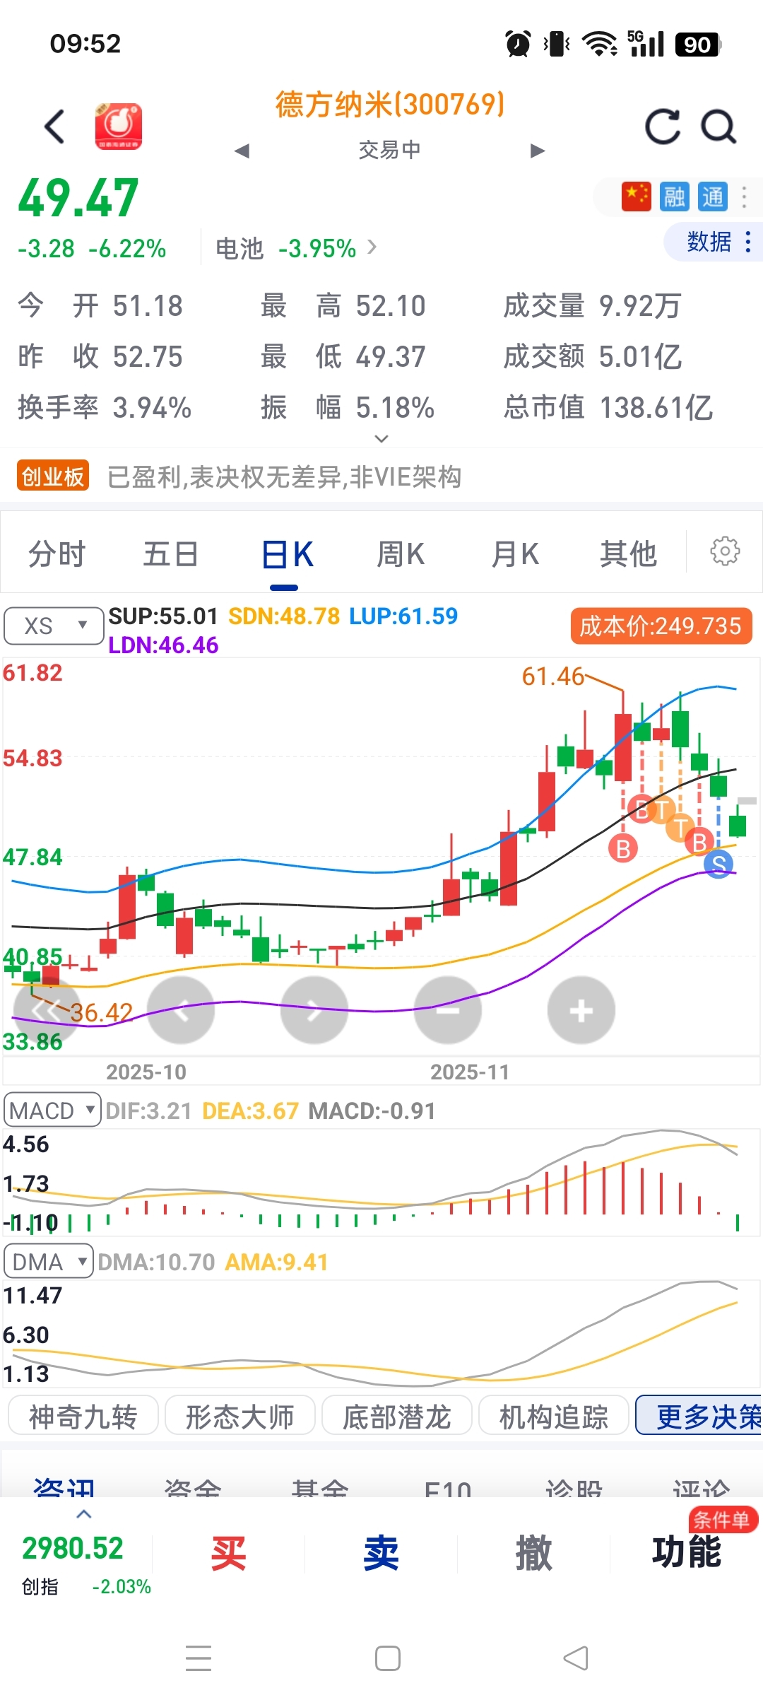Tap the 融 margin trading badge
Screen dimensions: 763x1705
(x=674, y=197)
